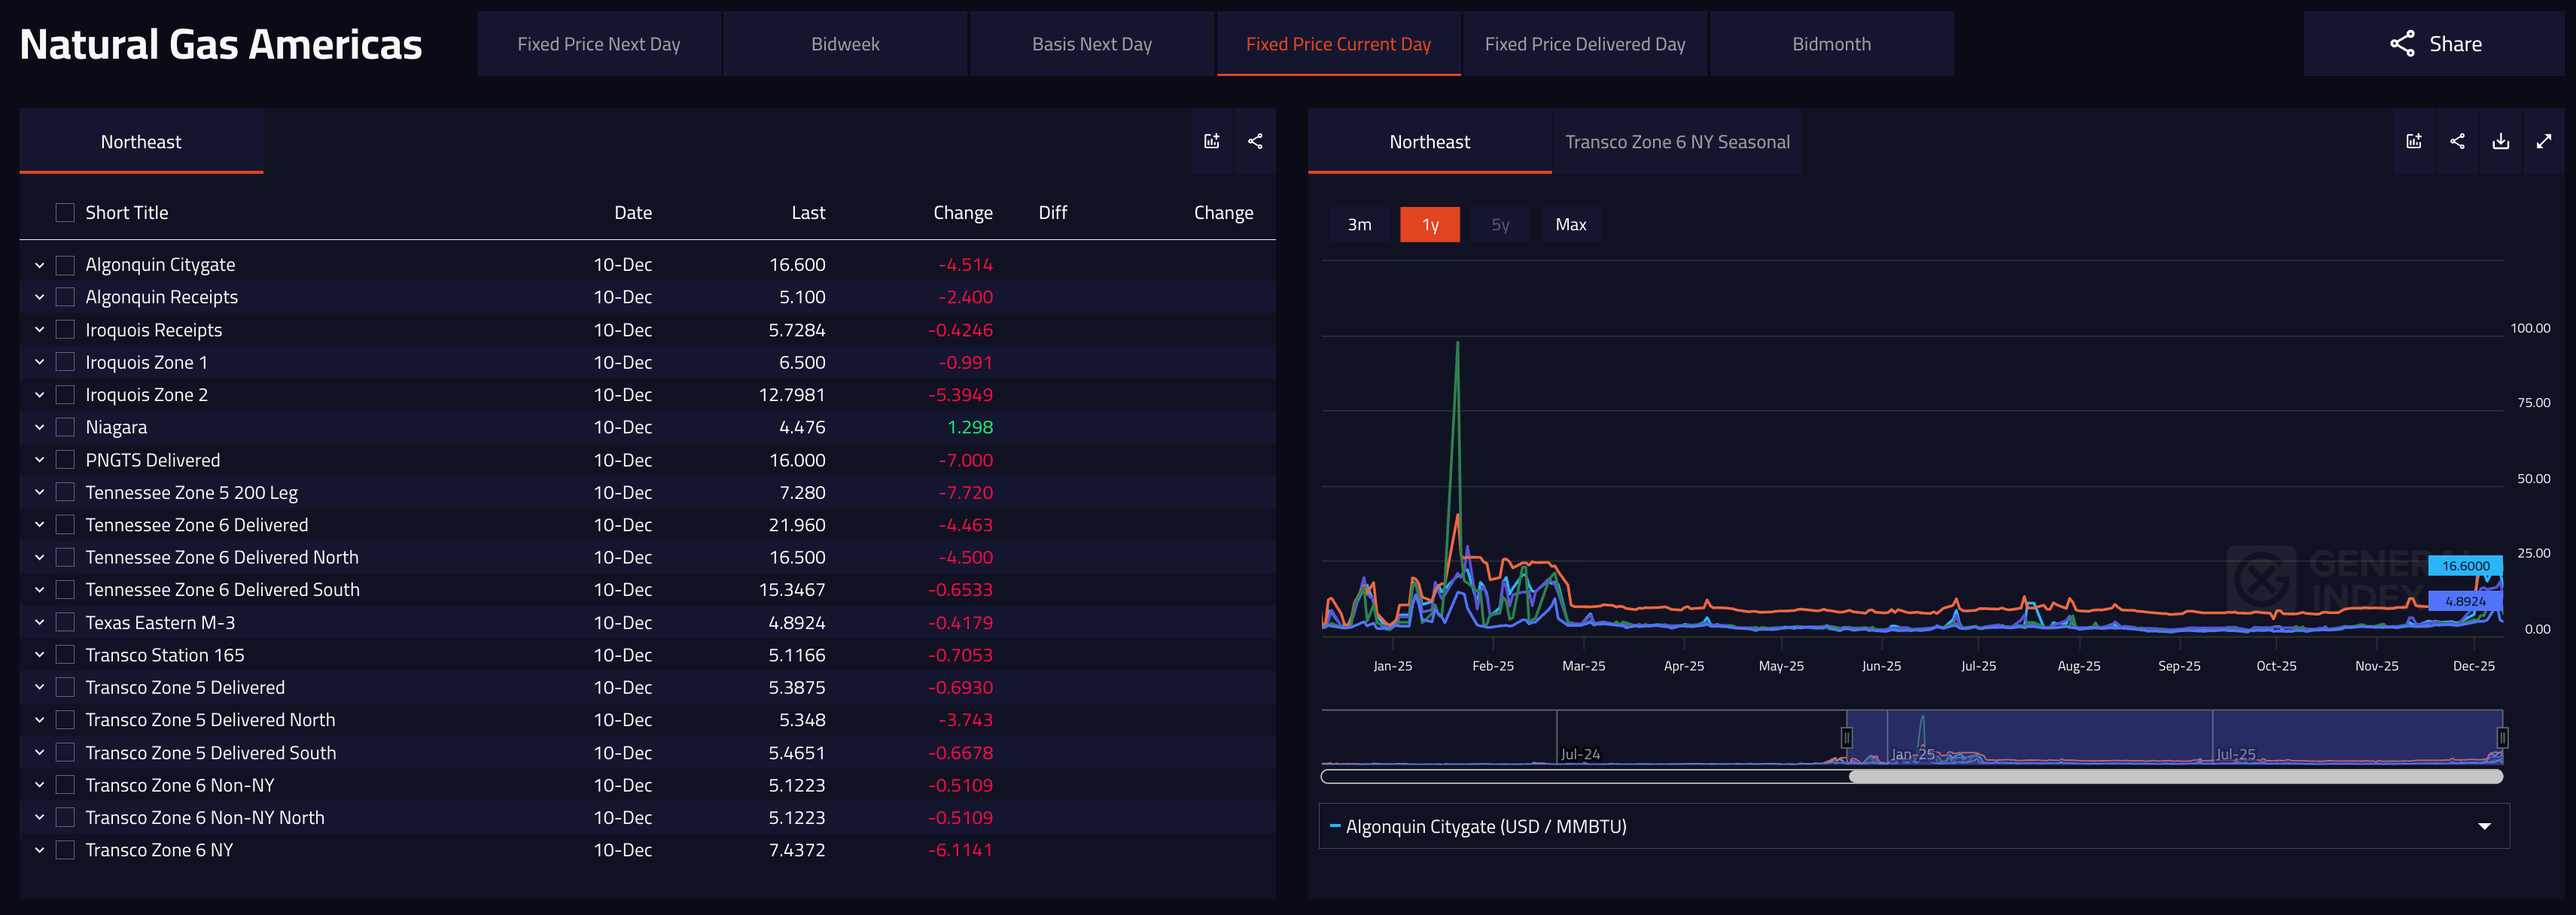This screenshot has width=2576, height=915.
Task: Click share icon in chart panel
Action: pyautogui.click(x=2457, y=141)
